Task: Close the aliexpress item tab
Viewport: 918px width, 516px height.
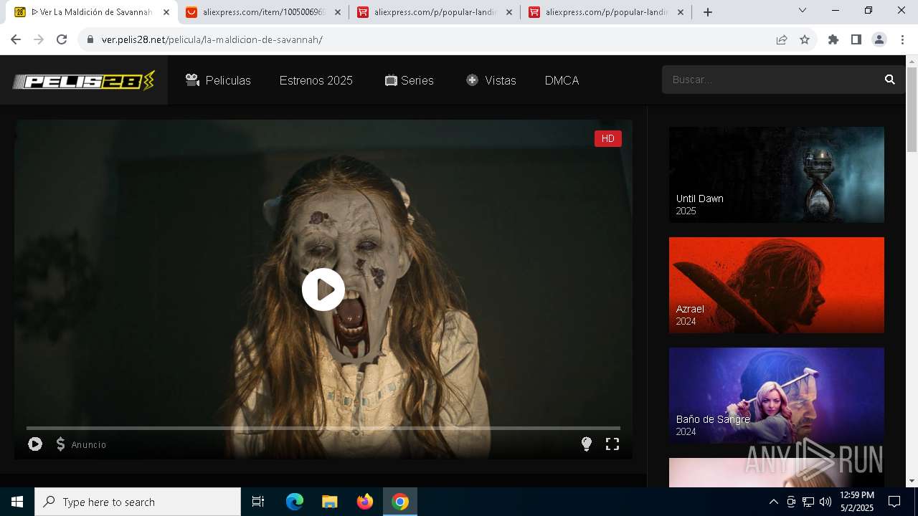Action: [338, 12]
